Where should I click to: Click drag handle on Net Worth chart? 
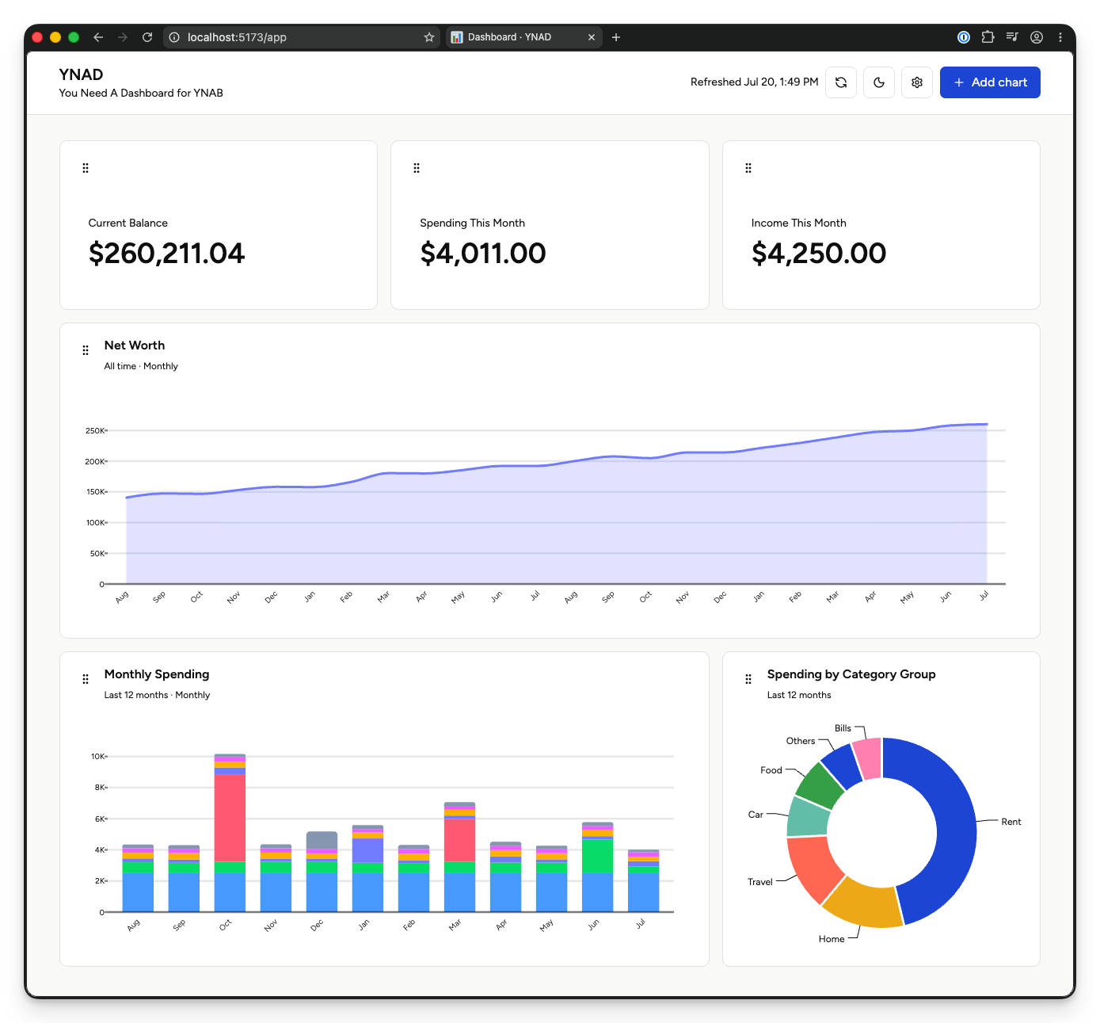[x=86, y=350]
